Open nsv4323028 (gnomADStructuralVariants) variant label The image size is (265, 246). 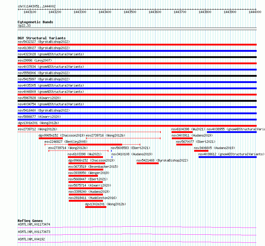point(51,54)
